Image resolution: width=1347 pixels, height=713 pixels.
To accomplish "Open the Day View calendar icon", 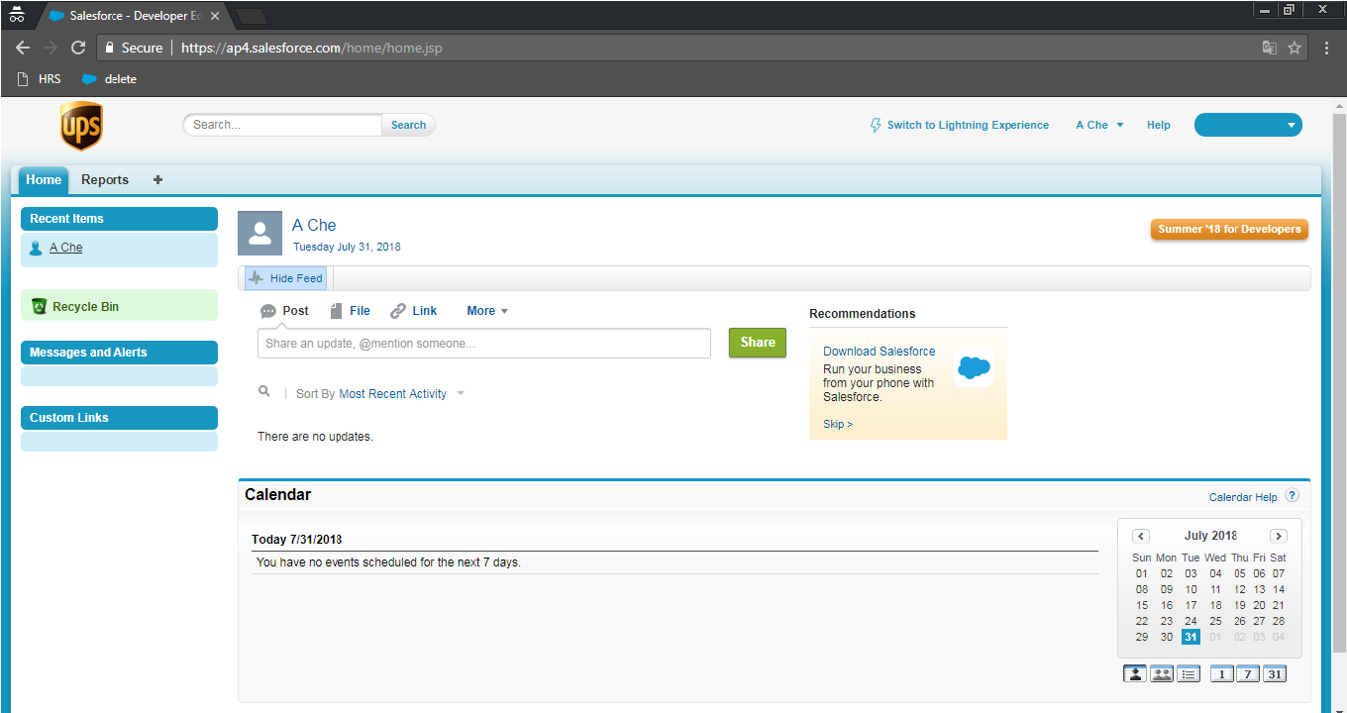I will 1222,674.
